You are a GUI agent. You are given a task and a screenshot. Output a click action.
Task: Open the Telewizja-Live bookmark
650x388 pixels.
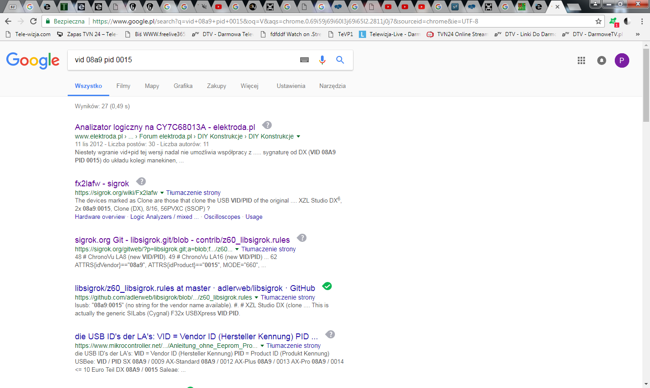[390, 34]
